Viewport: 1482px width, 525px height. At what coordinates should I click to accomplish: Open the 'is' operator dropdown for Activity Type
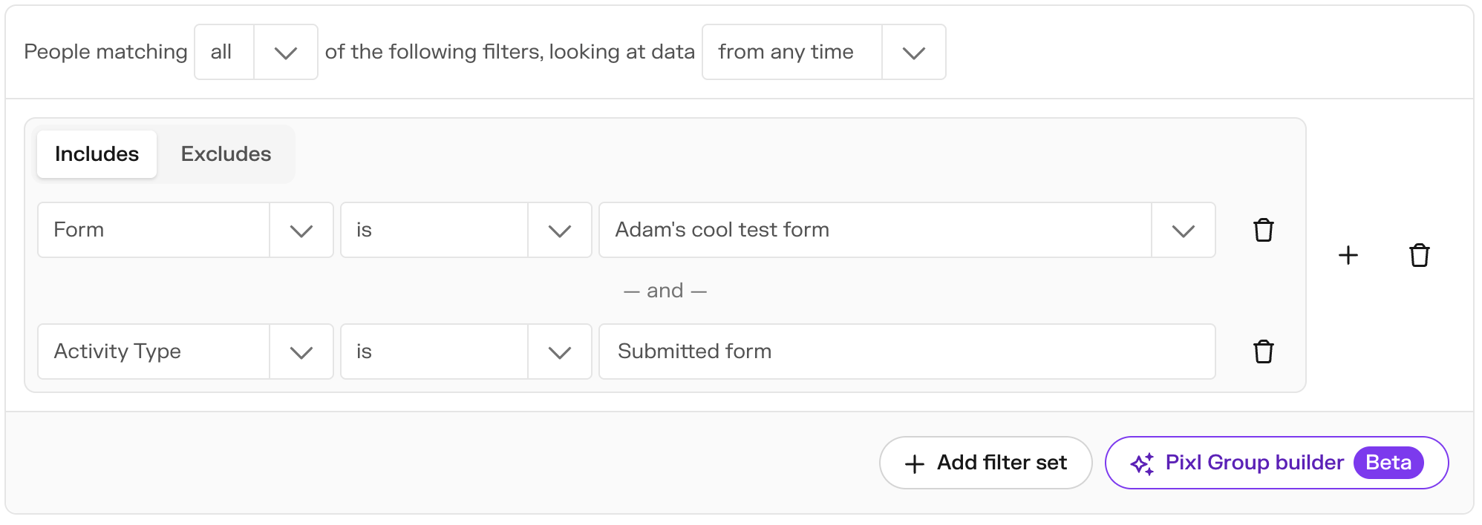[x=466, y=351]
